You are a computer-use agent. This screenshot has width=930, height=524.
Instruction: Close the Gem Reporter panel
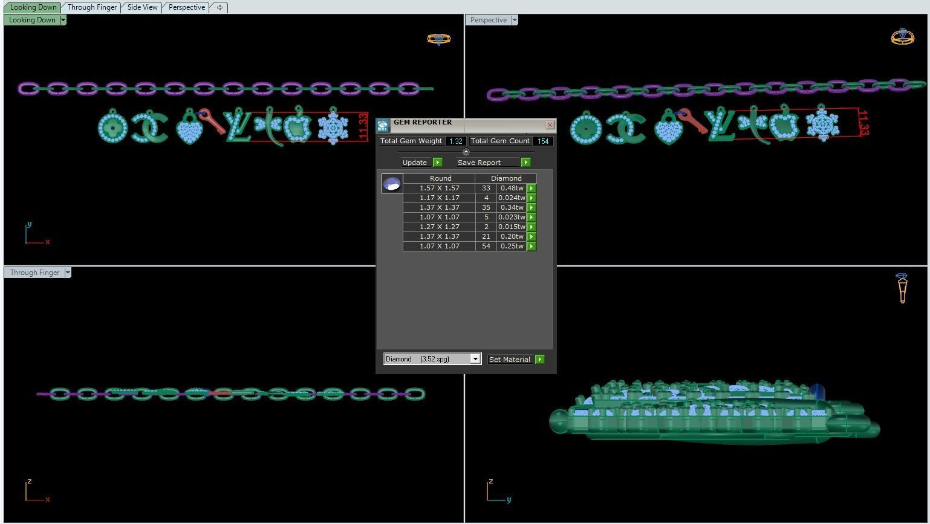point(550,125)
